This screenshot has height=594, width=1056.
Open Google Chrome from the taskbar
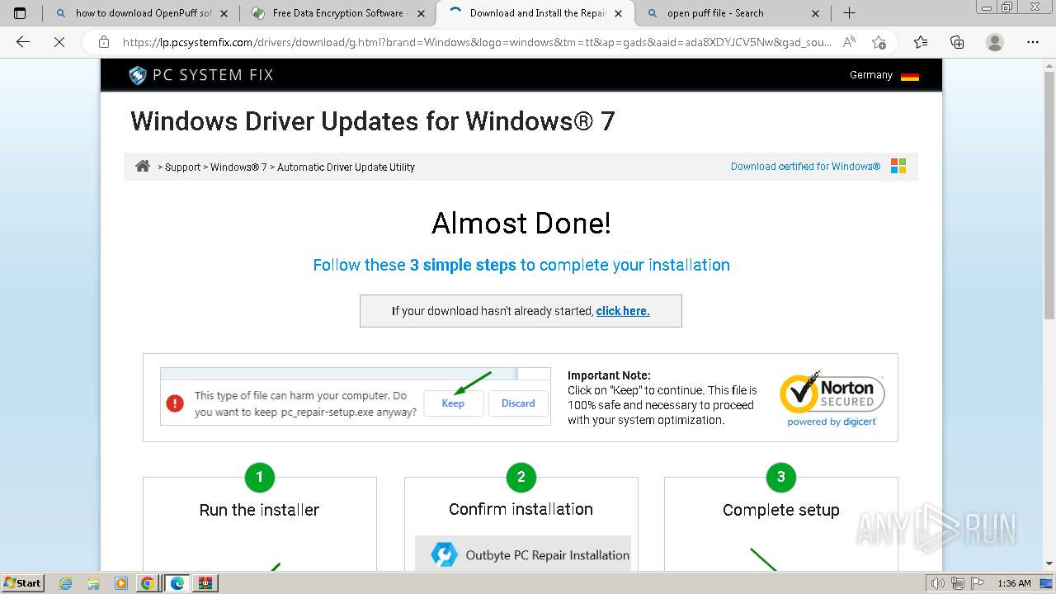click(148, 583)
